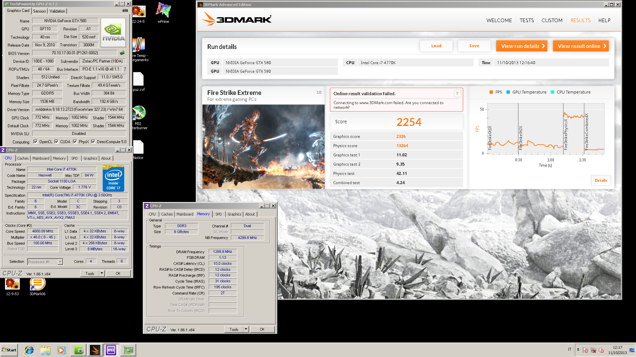This screenshot has height=357, width=636.
Task: Switch to the Validation tab in GPU-Z
Action: pos(57,11)
